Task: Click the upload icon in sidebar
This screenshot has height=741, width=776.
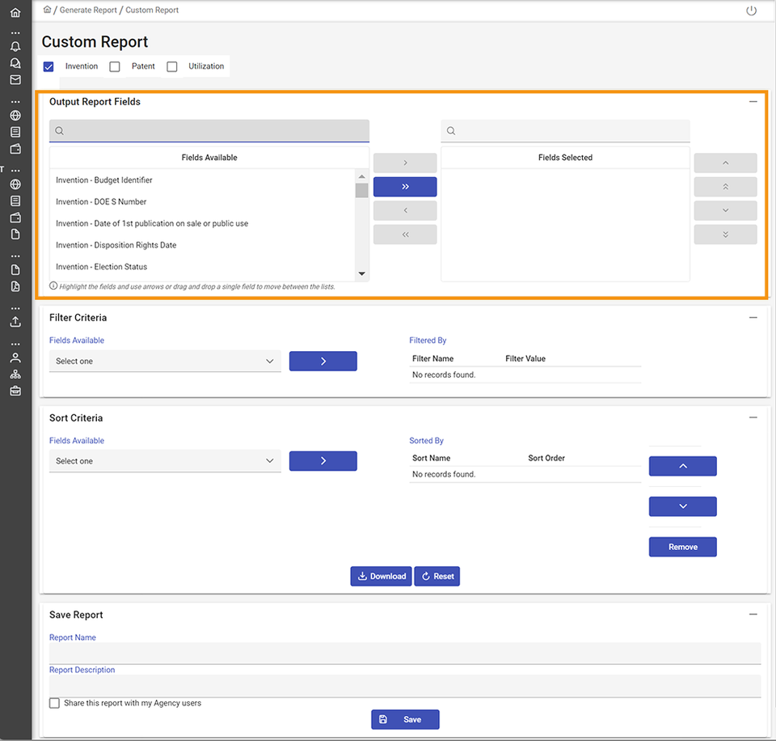Action: click(x=15, y=322)
